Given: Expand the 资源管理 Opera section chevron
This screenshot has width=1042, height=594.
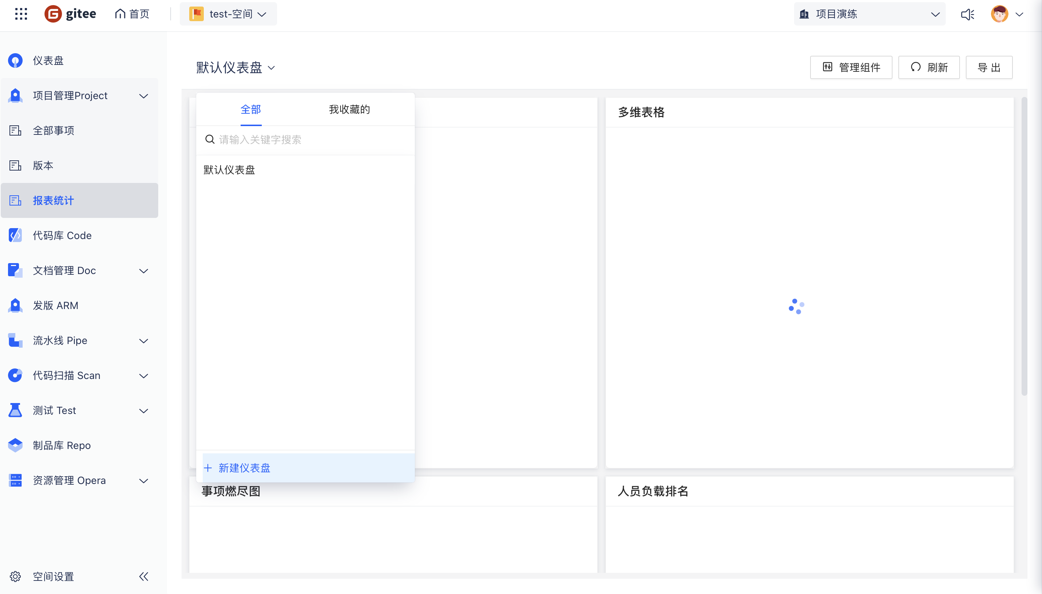Looking at the screenshot, I should 143,481.
